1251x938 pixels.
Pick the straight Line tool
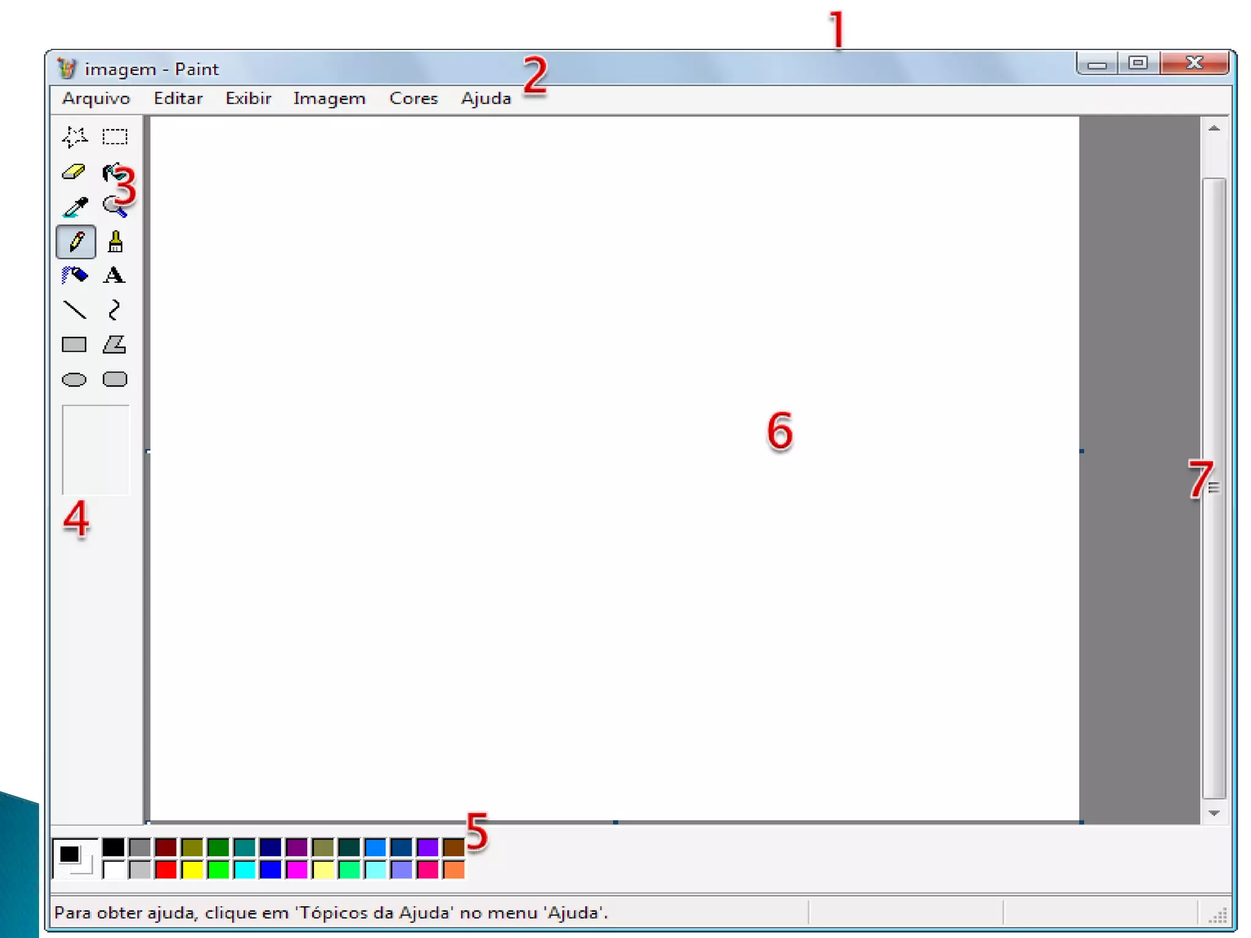coord(75,310)
